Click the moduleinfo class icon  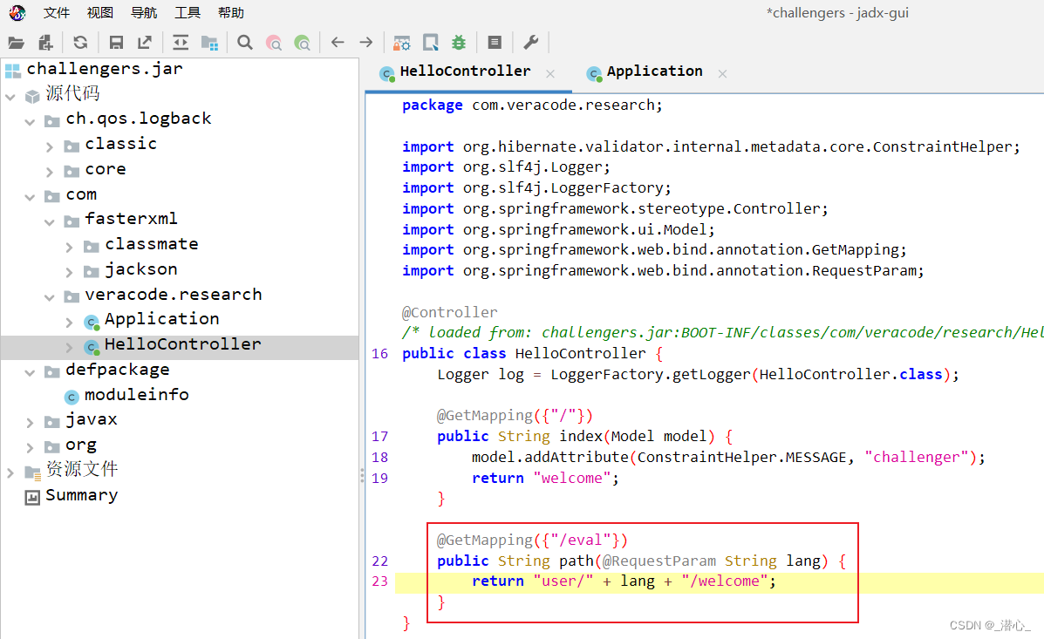point(72,398)
